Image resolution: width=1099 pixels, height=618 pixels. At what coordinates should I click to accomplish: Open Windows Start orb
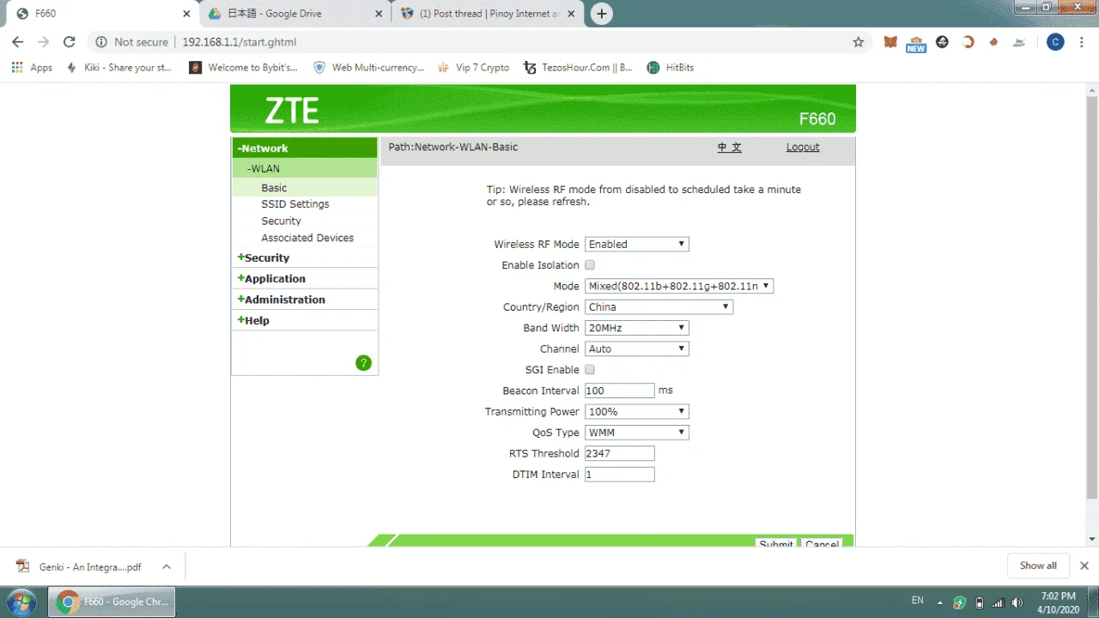[21, 602]
